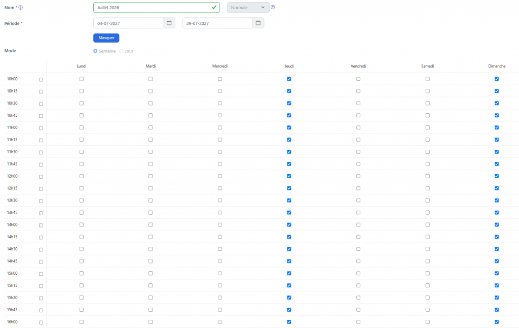
Task: Click the 15h45 time label
Action: coord(12,310)
